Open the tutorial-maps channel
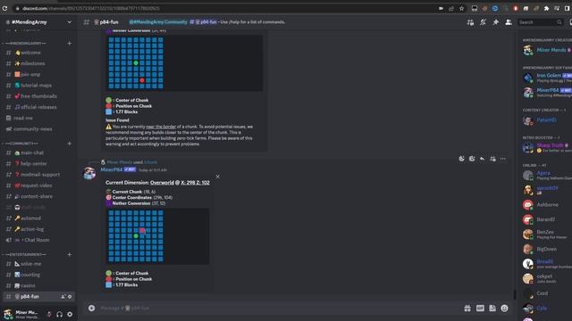The width and height of the screenshot is (572, 321). (37, 86)
